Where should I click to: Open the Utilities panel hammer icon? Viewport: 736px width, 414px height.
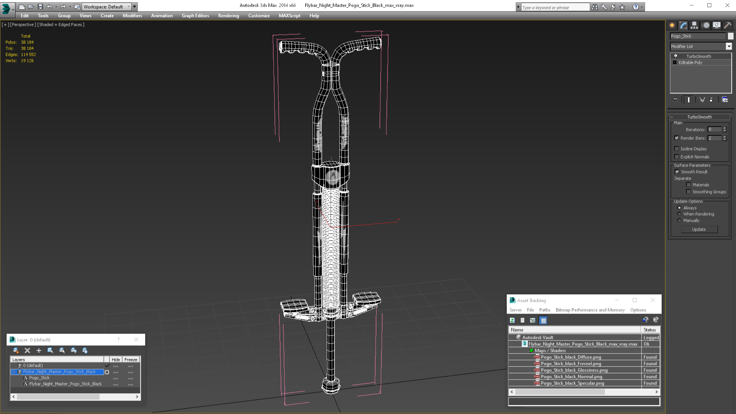pyautogui.click(x=727, y=26)
